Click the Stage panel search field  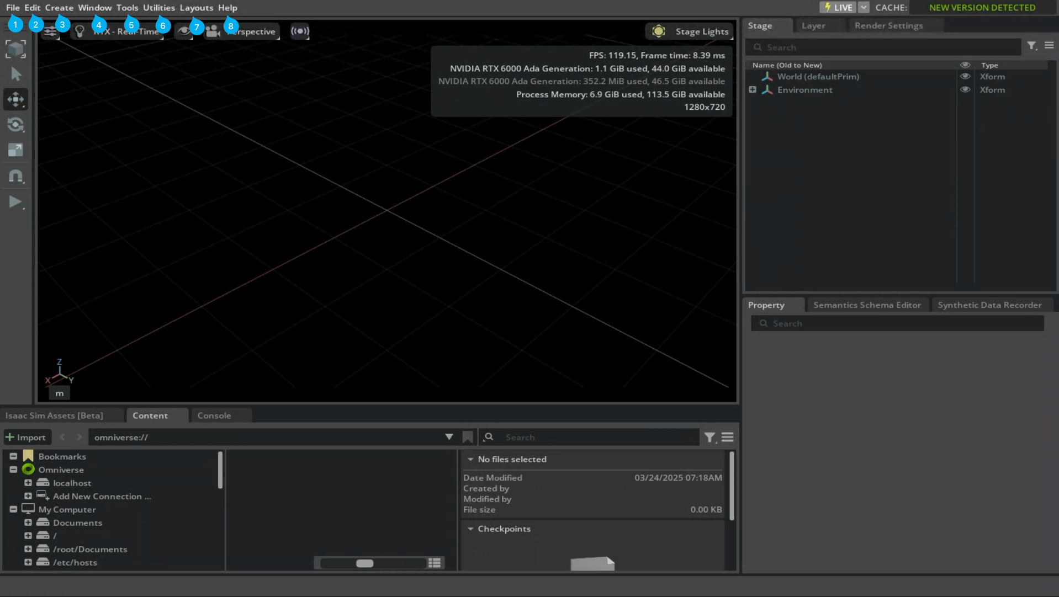point(884,47)
